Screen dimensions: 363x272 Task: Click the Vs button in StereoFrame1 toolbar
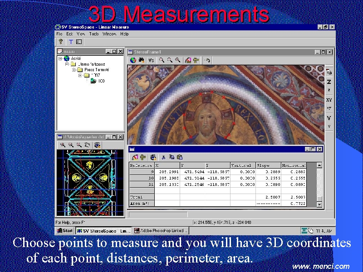151,60
